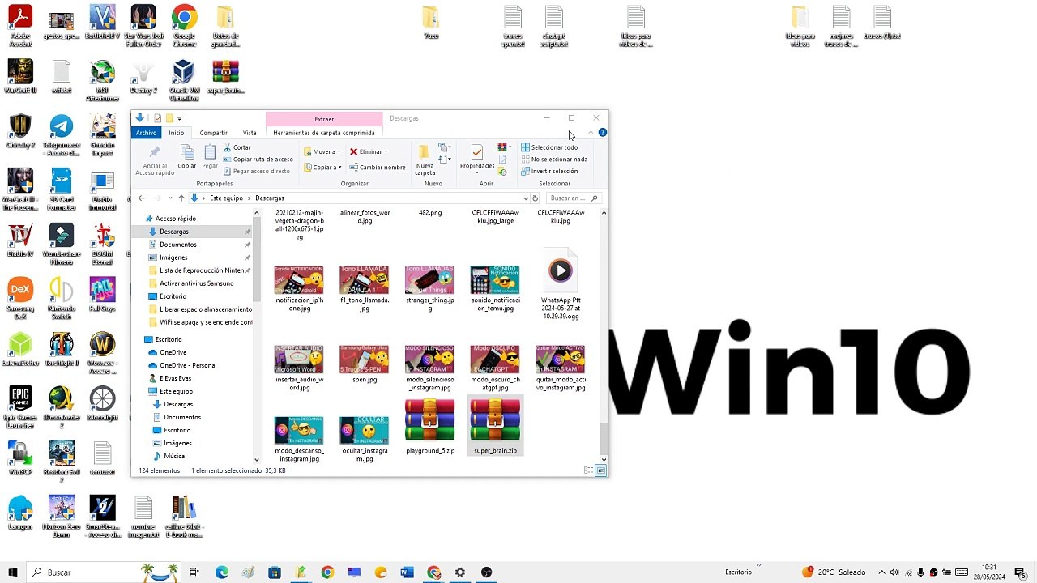
Task: Open recent locations arrow next to Forward
Action: tap(170, 198)
